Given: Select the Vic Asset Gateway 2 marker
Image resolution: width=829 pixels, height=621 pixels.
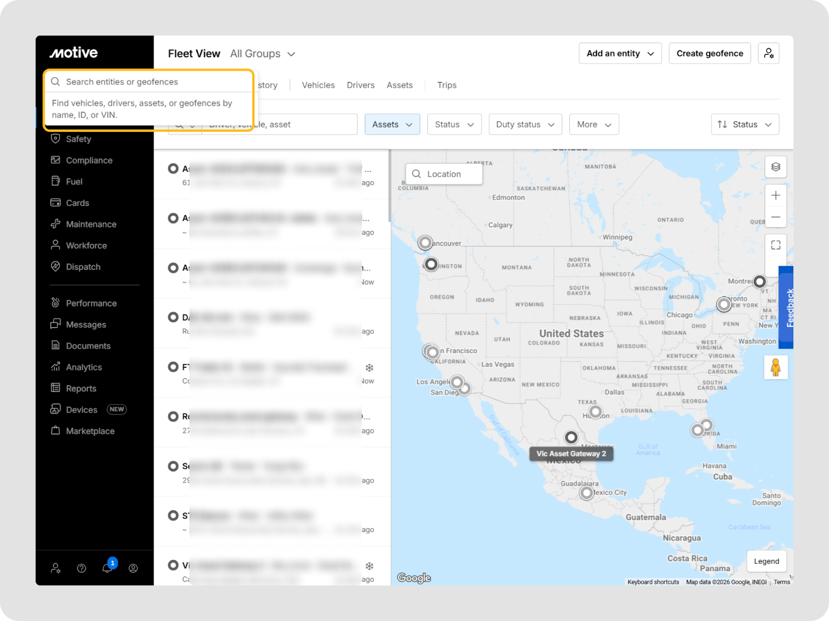Looking at the screenshot, I should (571, 437).
